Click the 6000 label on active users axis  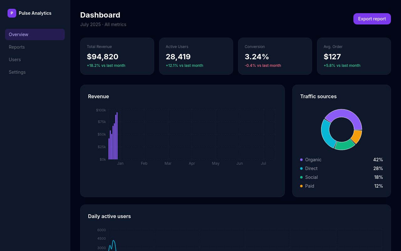click(102, 230)
